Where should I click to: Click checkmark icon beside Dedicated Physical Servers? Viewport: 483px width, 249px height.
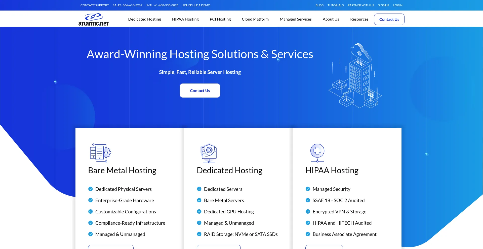(91, 189)
